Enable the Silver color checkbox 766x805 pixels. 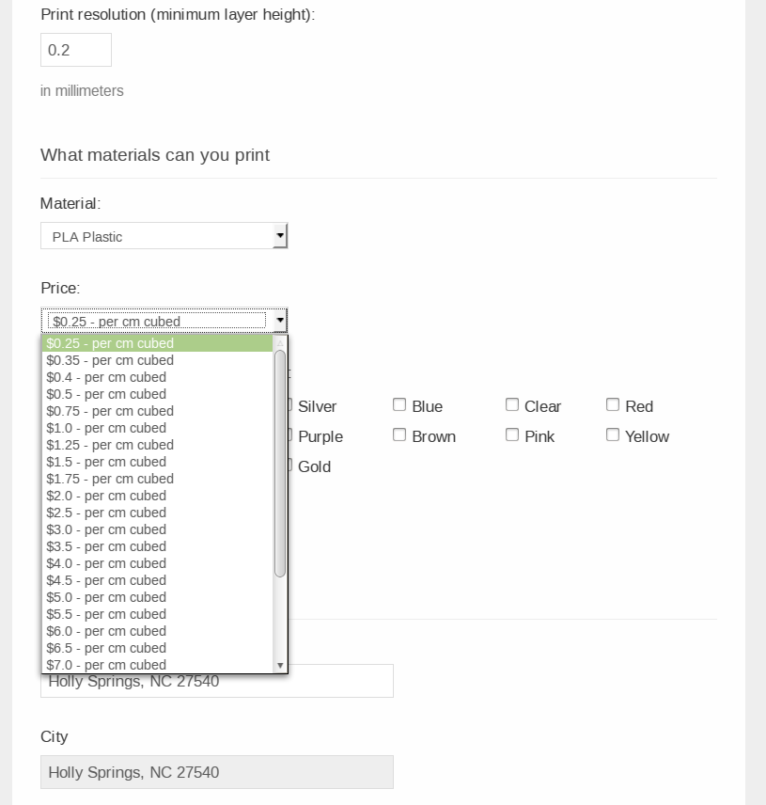tap(291, 405)
